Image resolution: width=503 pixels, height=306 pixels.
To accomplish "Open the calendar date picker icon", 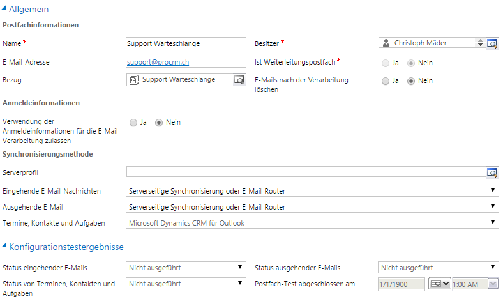I will click(x=435, y=284).
